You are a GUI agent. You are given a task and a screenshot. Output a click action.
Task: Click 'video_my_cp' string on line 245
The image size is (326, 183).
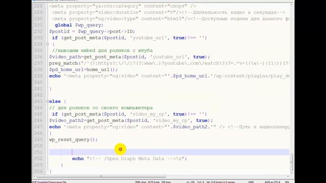click(x=148, y=114)
